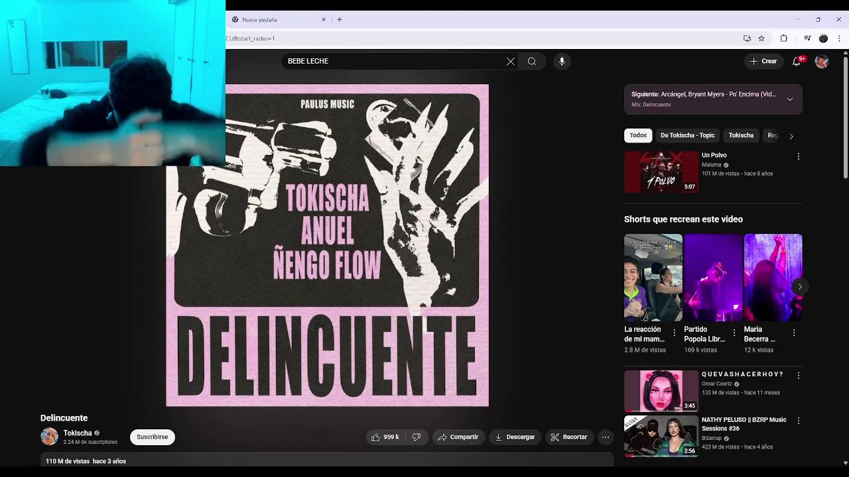Open the account avatar menu
The image size is (849, 477).
pyautogui.click(x=822, y=62)
